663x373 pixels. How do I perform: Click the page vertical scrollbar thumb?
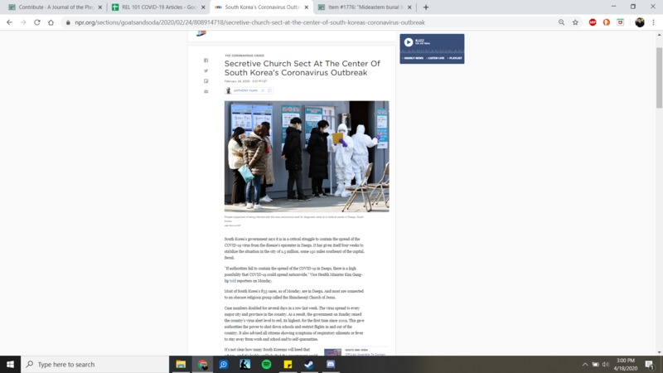tap(659, 77)
